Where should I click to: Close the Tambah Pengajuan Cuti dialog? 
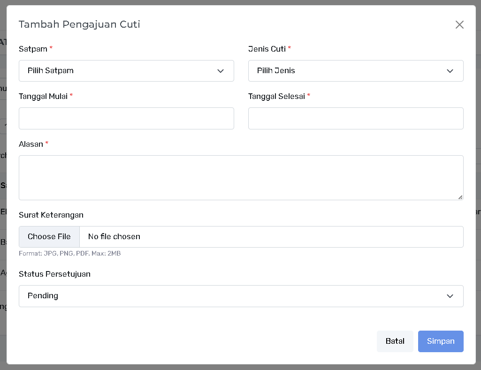pos(459,25)
